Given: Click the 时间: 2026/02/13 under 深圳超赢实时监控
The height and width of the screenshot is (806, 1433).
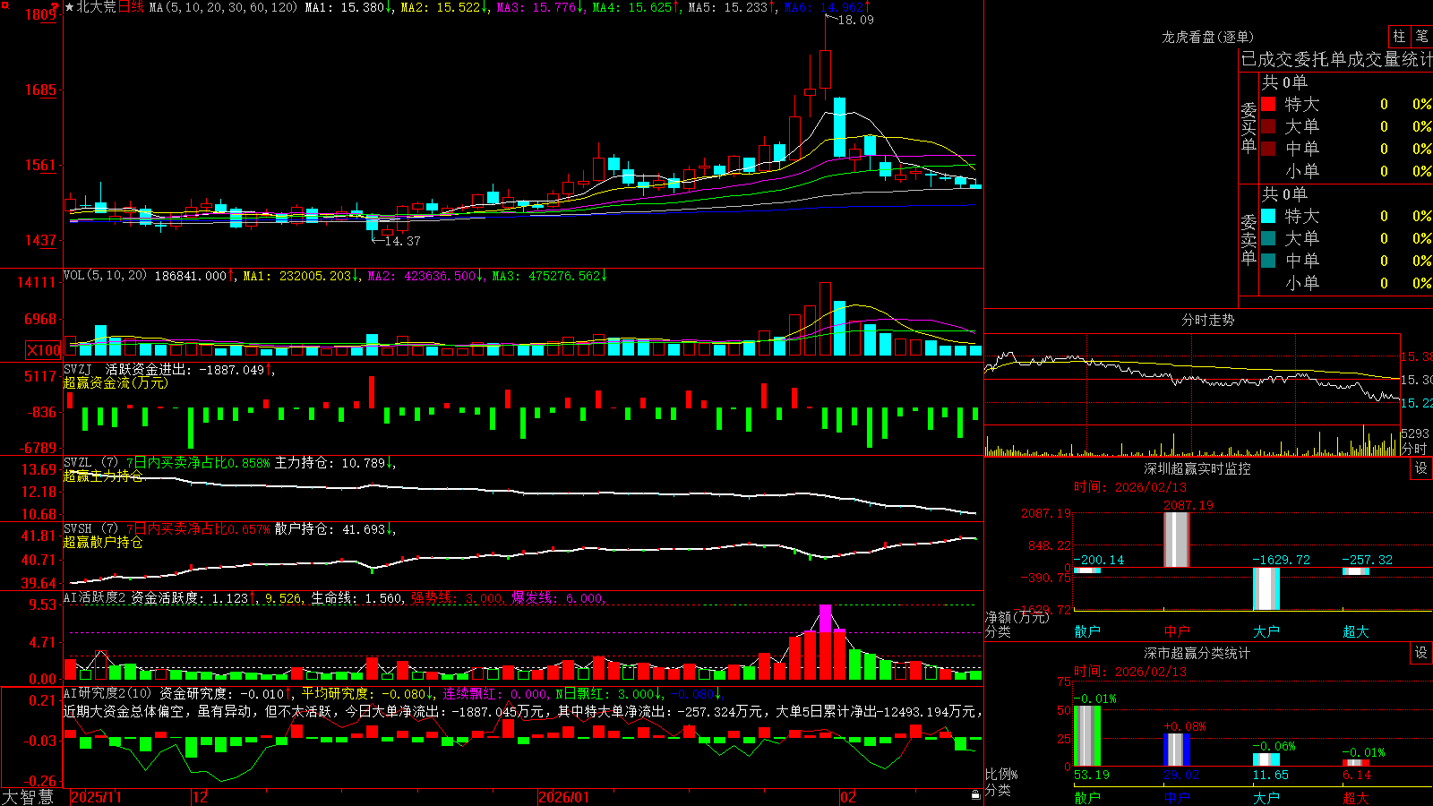Looking at the screenshot, I should [1130, 487].
